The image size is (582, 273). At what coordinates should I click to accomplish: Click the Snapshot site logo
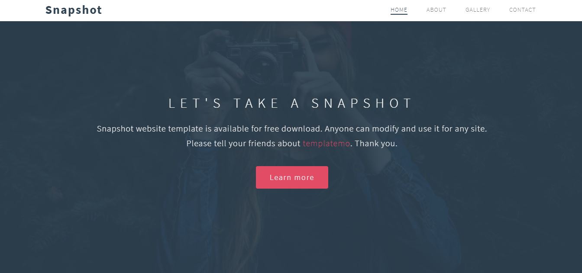coord(74,10)
